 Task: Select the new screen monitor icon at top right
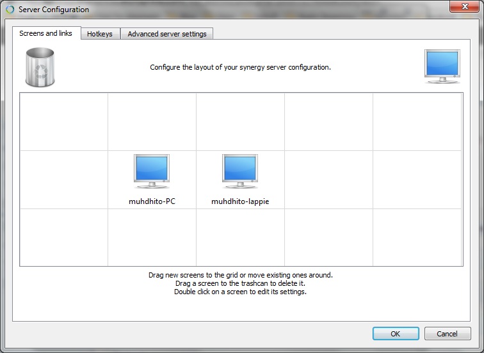tap(442, 67)
